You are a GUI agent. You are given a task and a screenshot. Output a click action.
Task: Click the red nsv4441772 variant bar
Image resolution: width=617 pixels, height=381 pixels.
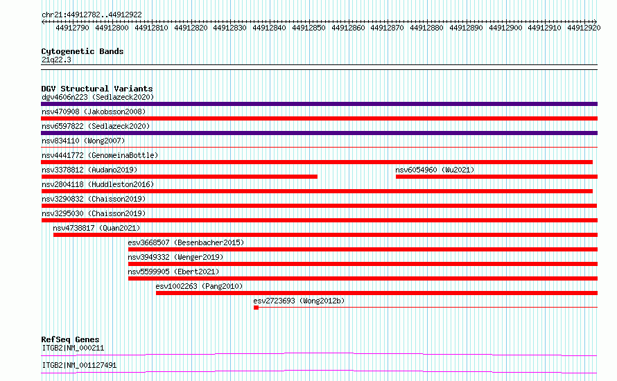tap(317, 162)
